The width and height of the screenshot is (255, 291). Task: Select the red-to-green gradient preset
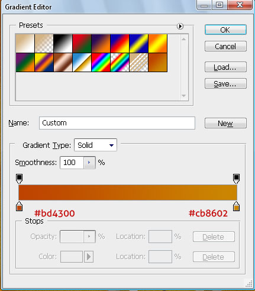point(82,43)
